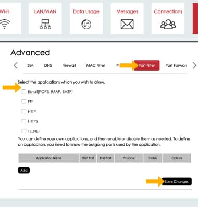Click the Wi-Fi tile label

[x=5, y=11]
